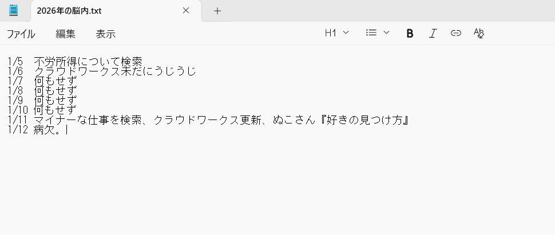Clear formatting with eraser icon
This screenshot has width=555, height=235.
[x=478, y=33]
